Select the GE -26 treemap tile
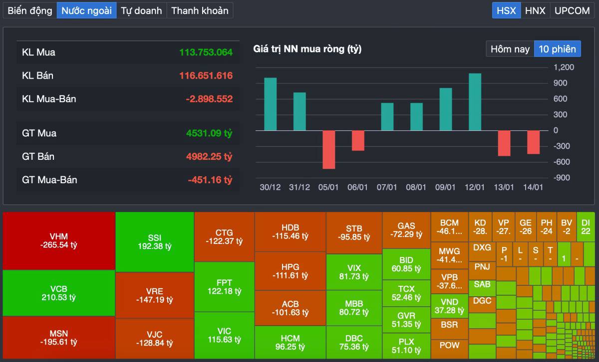 pyautogui.click(x=525, y=227)
